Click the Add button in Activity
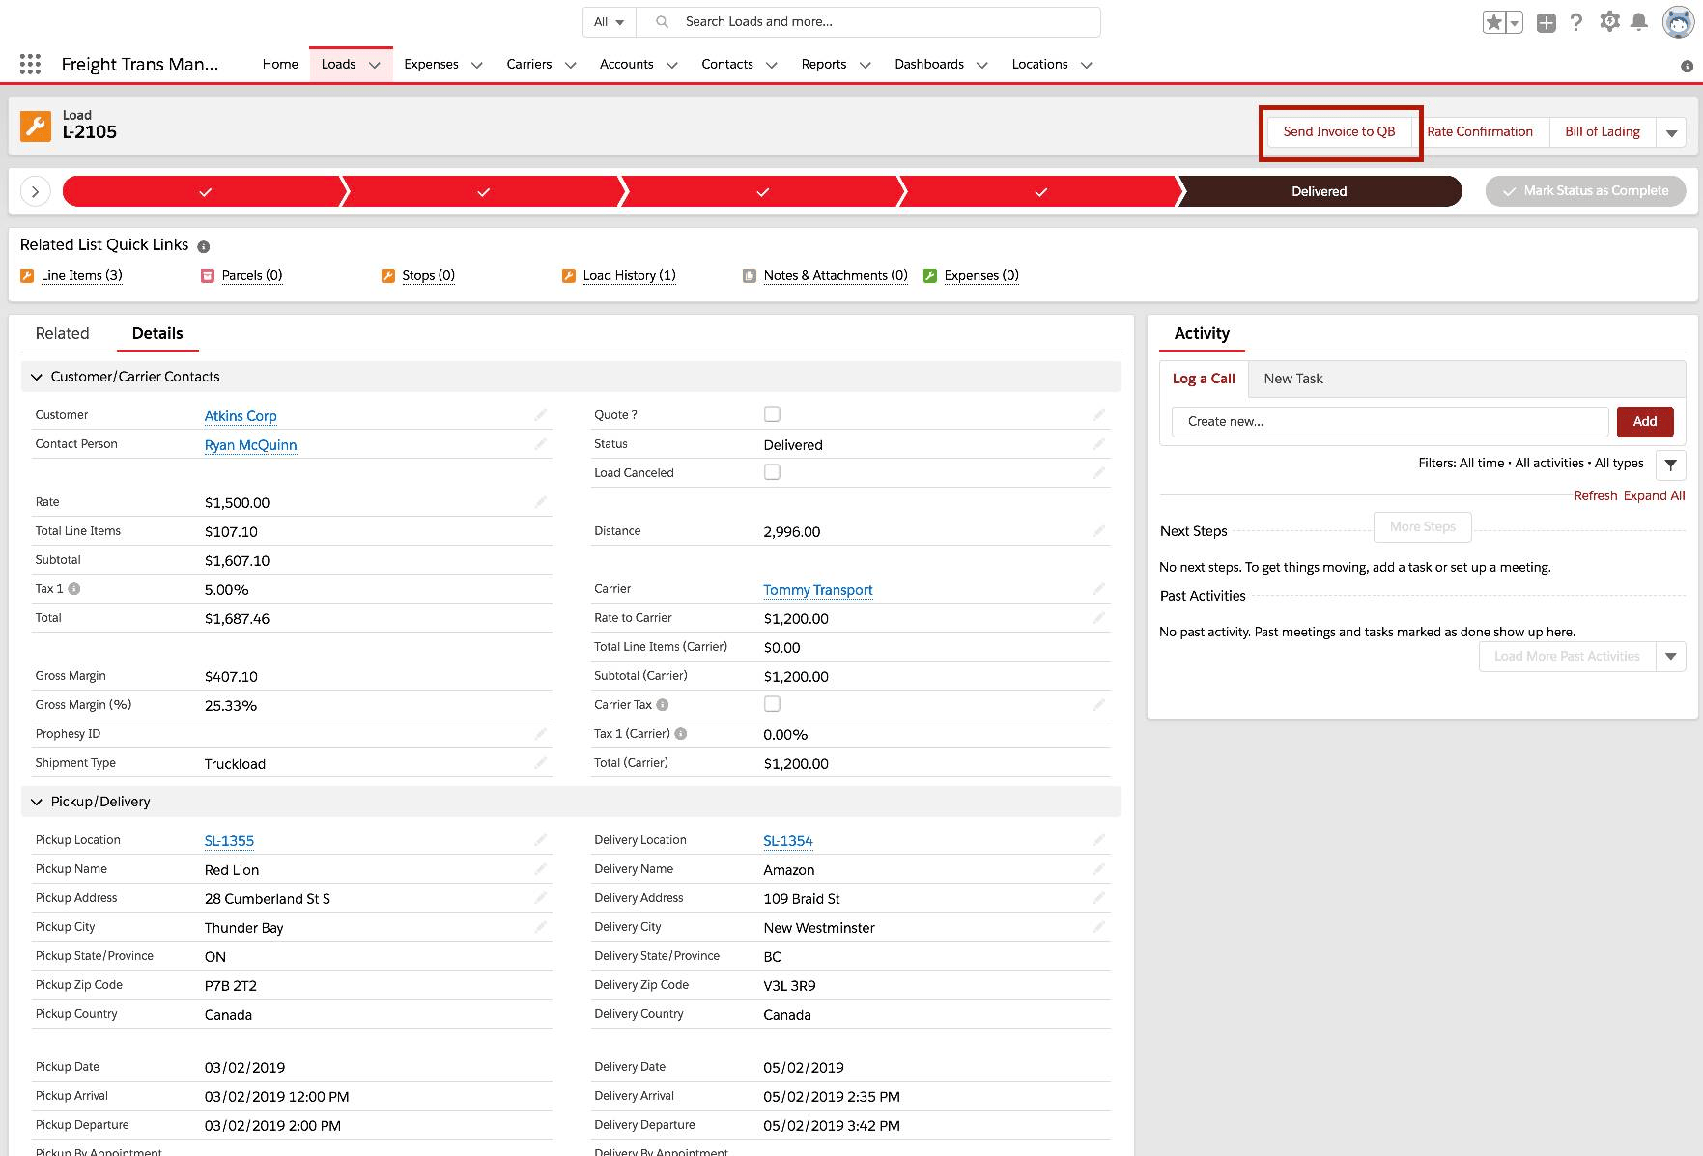The height and width of the screenshot is (1156, 1703). pos(1645,421)
